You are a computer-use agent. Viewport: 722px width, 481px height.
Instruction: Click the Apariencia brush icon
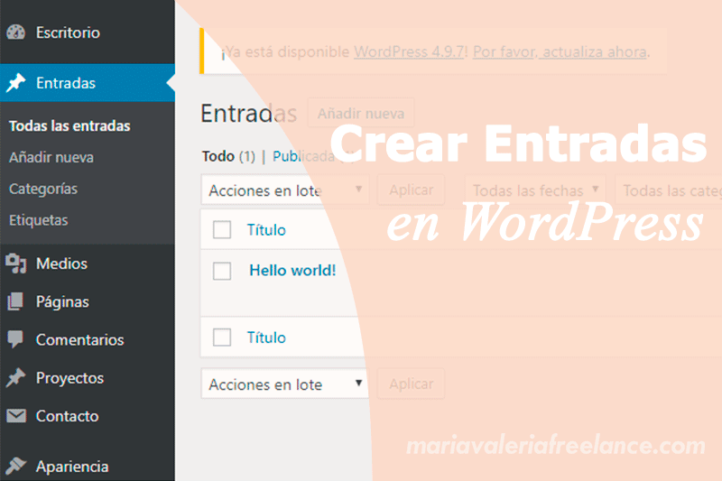16,466
